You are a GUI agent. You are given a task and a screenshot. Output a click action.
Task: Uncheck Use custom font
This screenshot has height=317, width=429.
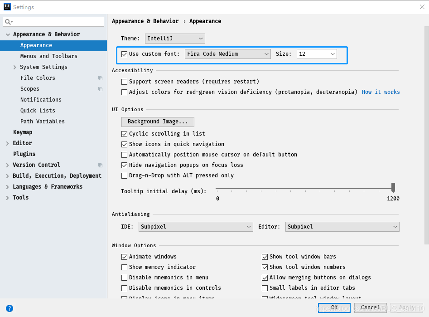[x=124, y=54]
